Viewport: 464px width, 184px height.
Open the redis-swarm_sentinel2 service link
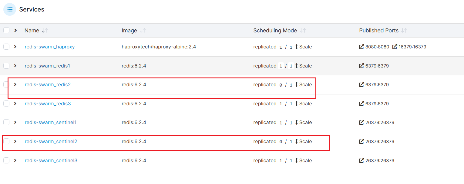pyautogui.click(x=51, y=142)
